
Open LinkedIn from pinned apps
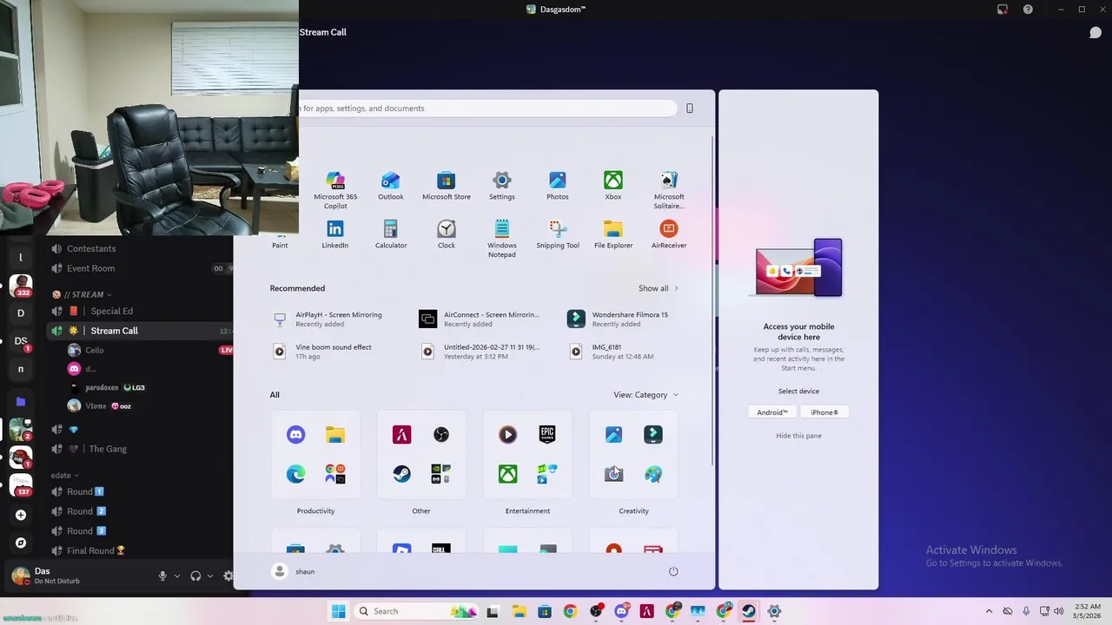(x=335, y=234)
